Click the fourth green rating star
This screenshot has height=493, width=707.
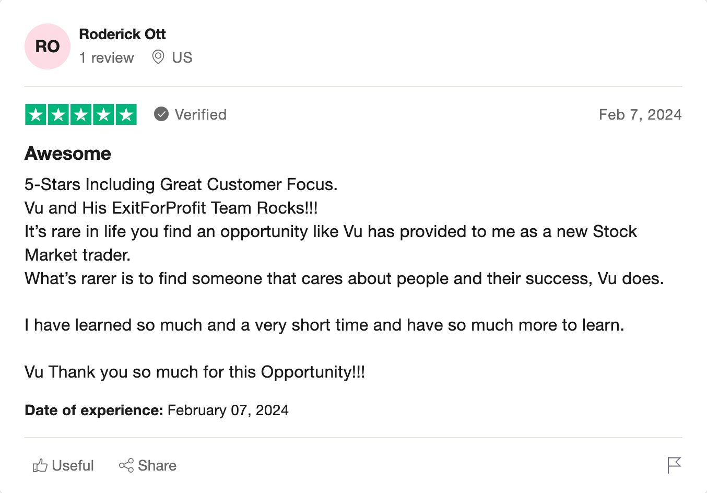coord(103,114)
